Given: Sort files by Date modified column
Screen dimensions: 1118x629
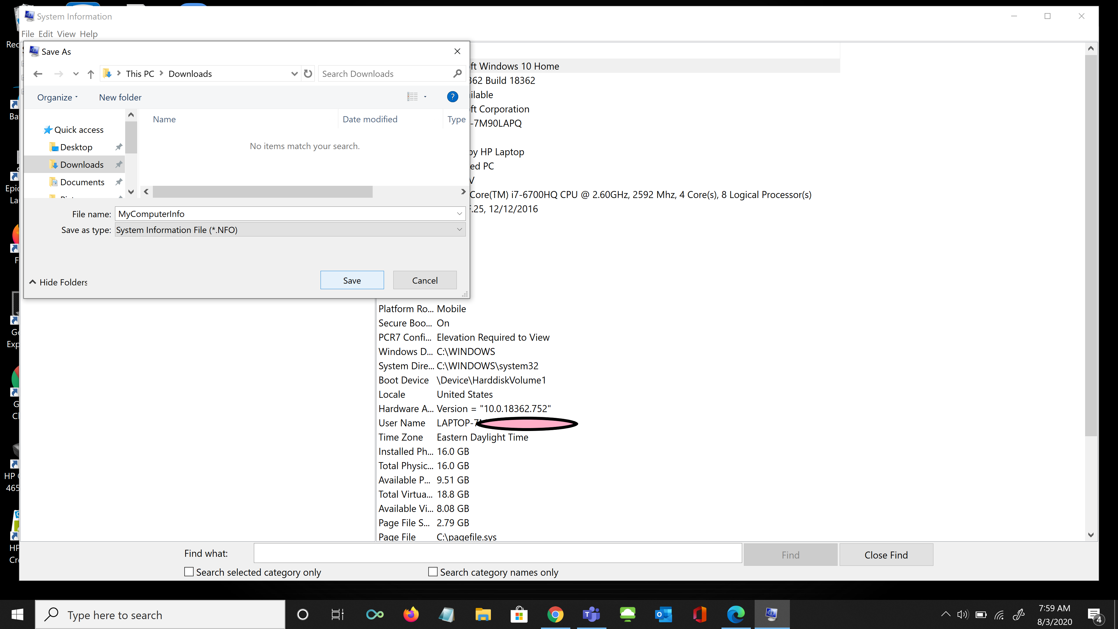Looking at the screenshot, I should pos(370,119).
